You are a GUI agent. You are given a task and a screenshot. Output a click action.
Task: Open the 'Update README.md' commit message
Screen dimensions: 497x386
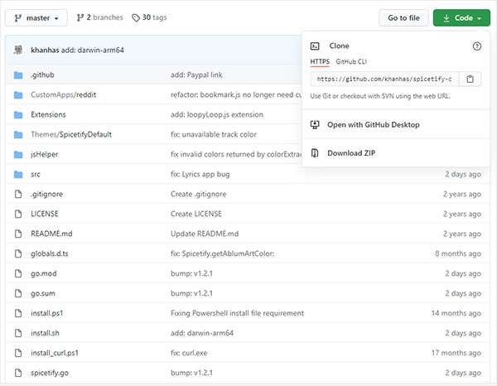[205, 234]
